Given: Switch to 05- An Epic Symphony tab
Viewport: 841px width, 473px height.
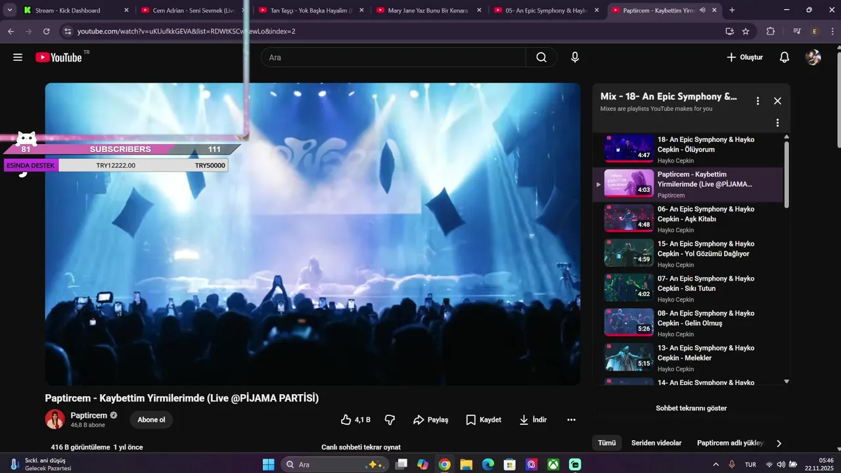Looking at the screenshot, I should (x=547, y=11).
